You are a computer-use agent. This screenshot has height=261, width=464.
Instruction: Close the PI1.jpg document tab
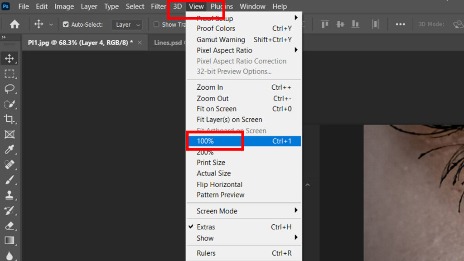[140, 43]
